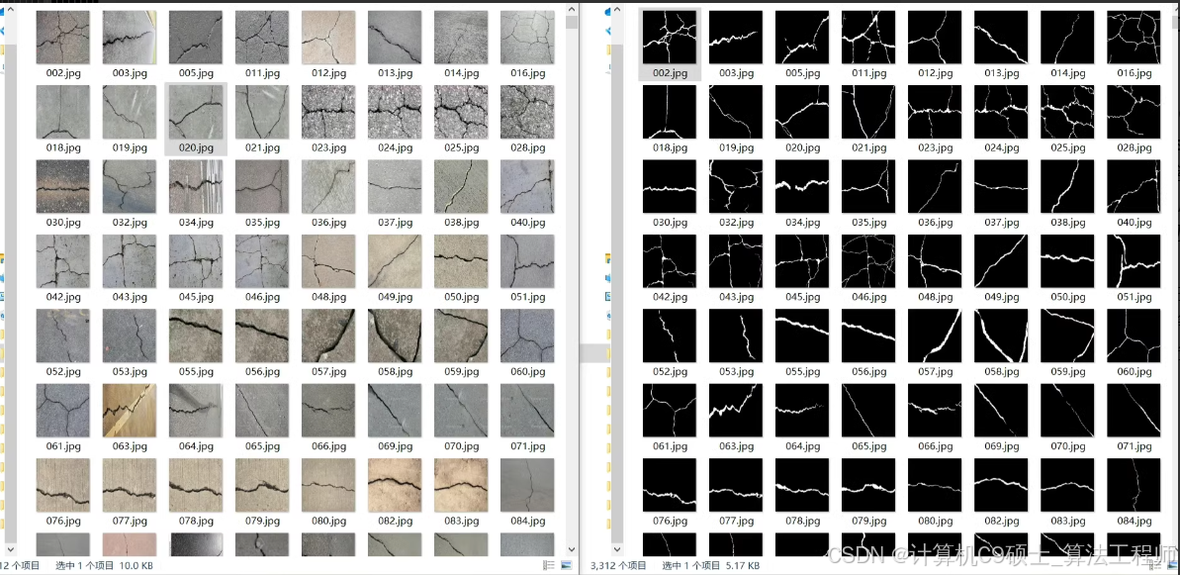Pick asphalt photo 028.jpg
This screenshot has height=575, width=1180.
(527, 112)
